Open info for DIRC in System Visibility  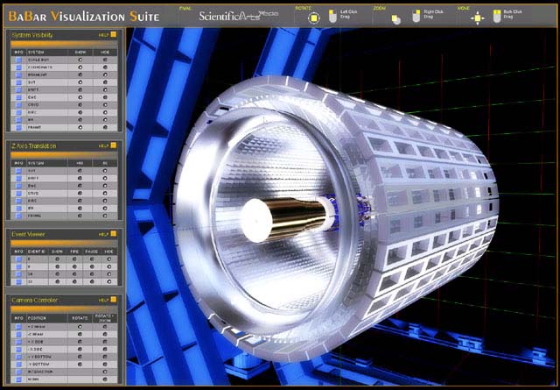point(18,112)
